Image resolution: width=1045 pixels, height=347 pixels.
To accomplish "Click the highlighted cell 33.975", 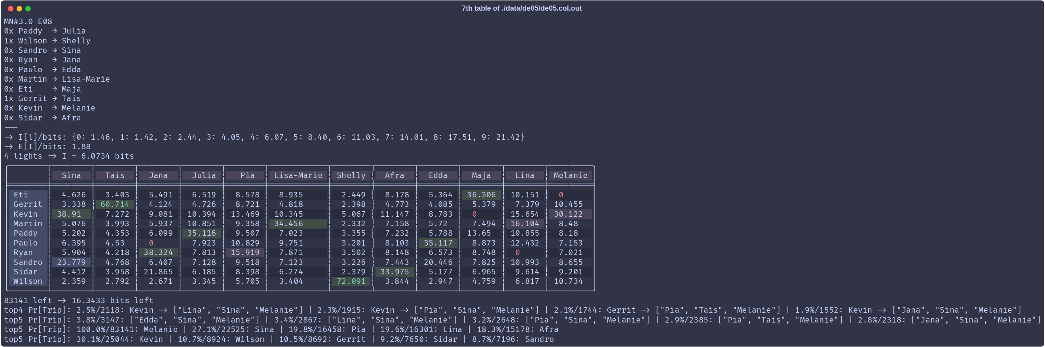I will 394,272.
